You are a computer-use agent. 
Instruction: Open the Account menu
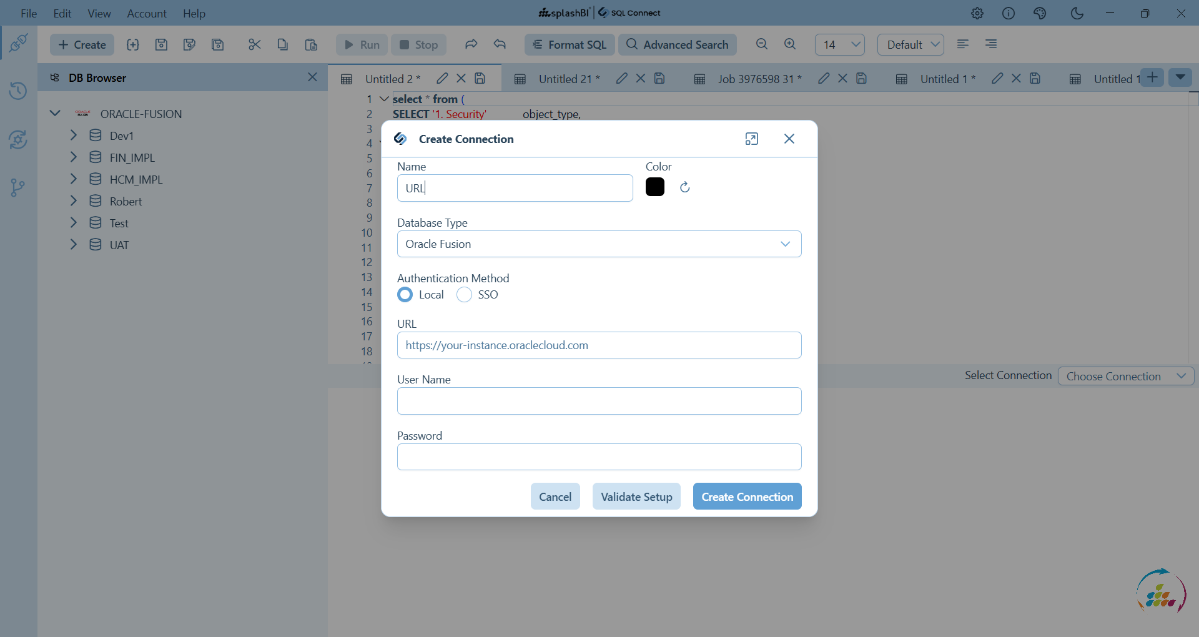(x=147, y=13)
